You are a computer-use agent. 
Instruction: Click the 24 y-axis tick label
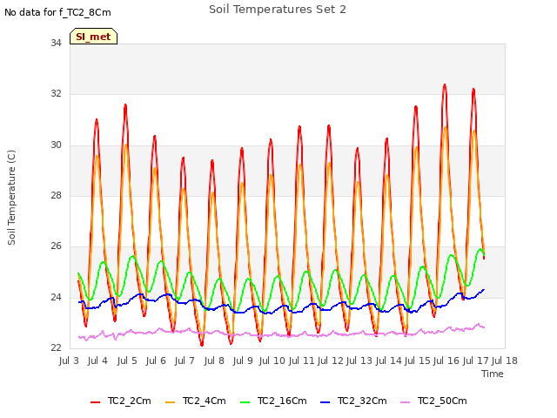56,297
